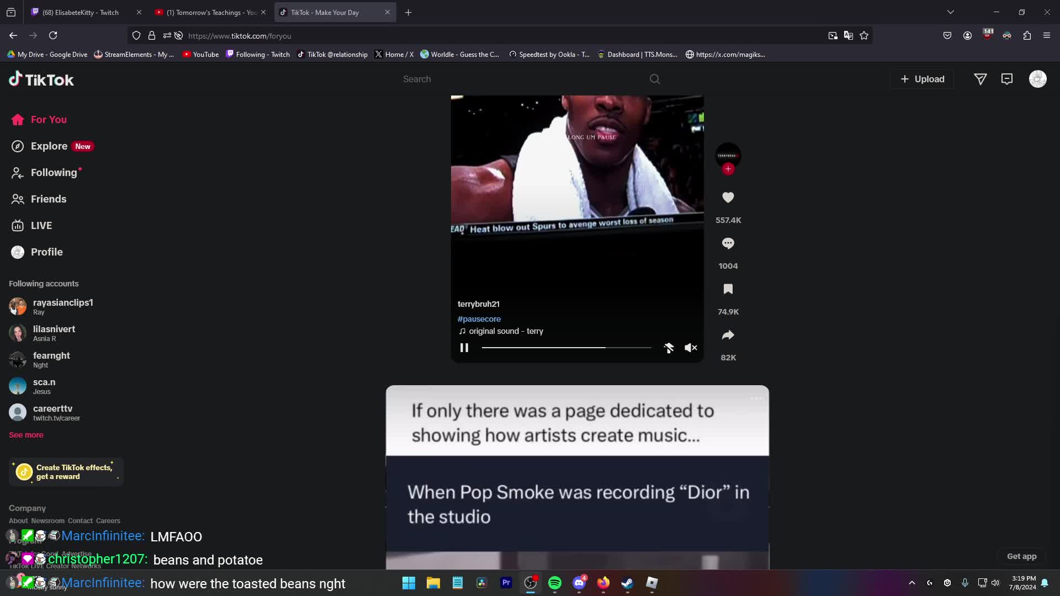Click the Get app button
This screenshot has width=1060, height=596.
click(x=1021, y=556)
